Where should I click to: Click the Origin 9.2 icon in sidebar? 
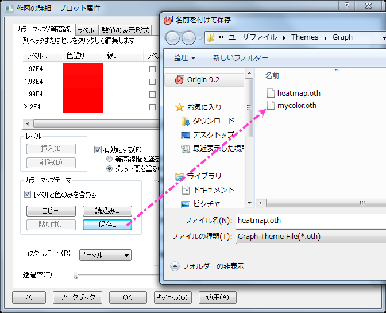click(x=179, y=80)
